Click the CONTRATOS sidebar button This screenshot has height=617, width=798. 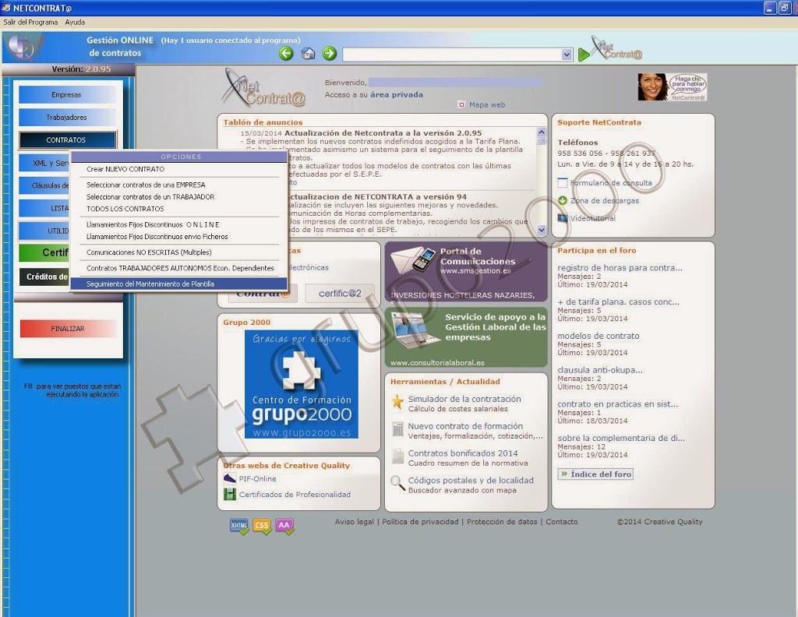pos(67,140)
